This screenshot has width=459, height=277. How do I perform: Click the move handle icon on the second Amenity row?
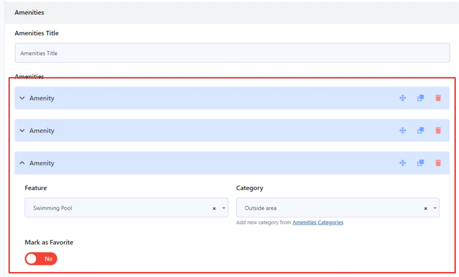click(403, 130)
